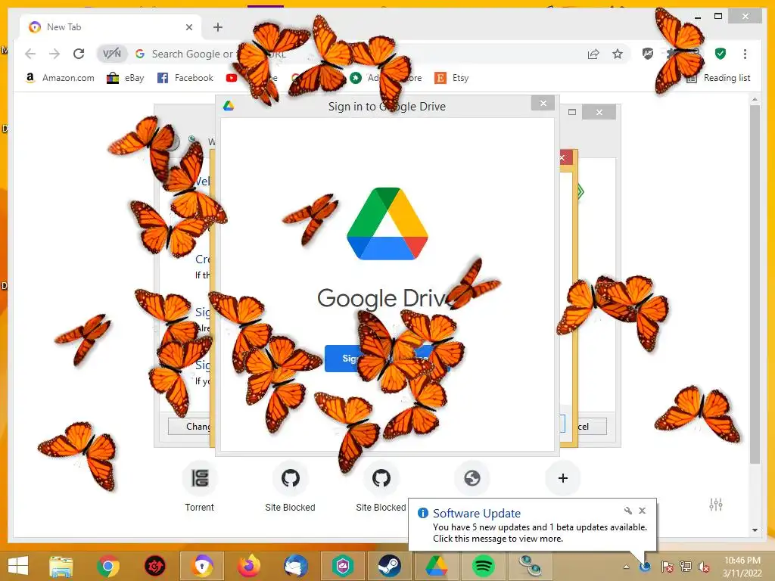Viewport: 775px width, 581px height.
Task: Toggle the VPN badge in the address bar
Action: click(112, 54)
